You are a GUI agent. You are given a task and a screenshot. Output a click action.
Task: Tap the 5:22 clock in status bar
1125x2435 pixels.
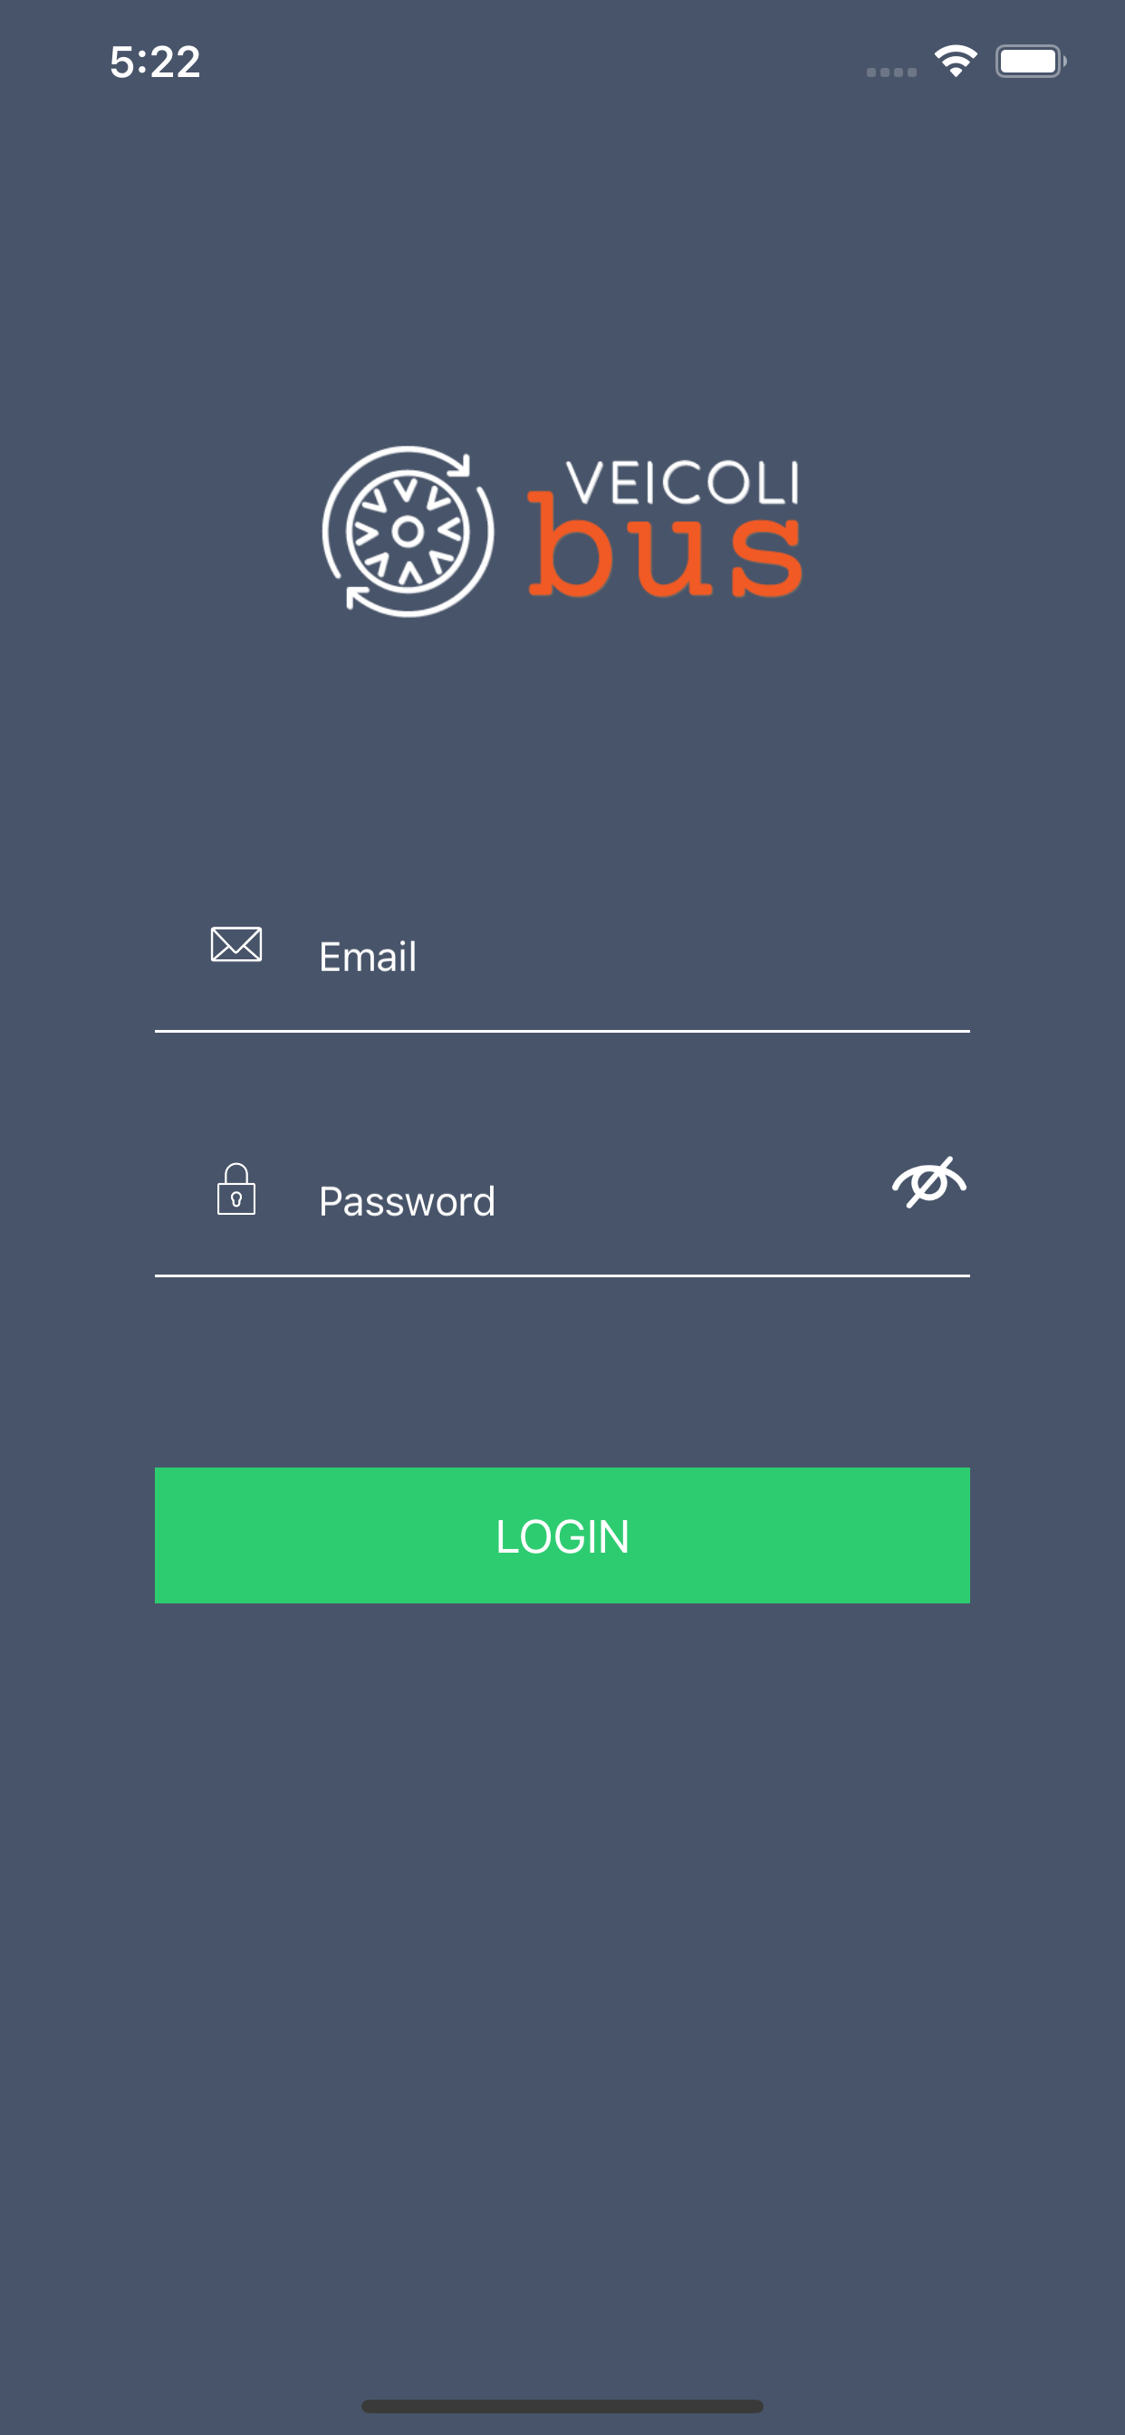click(x=155, y=63)
